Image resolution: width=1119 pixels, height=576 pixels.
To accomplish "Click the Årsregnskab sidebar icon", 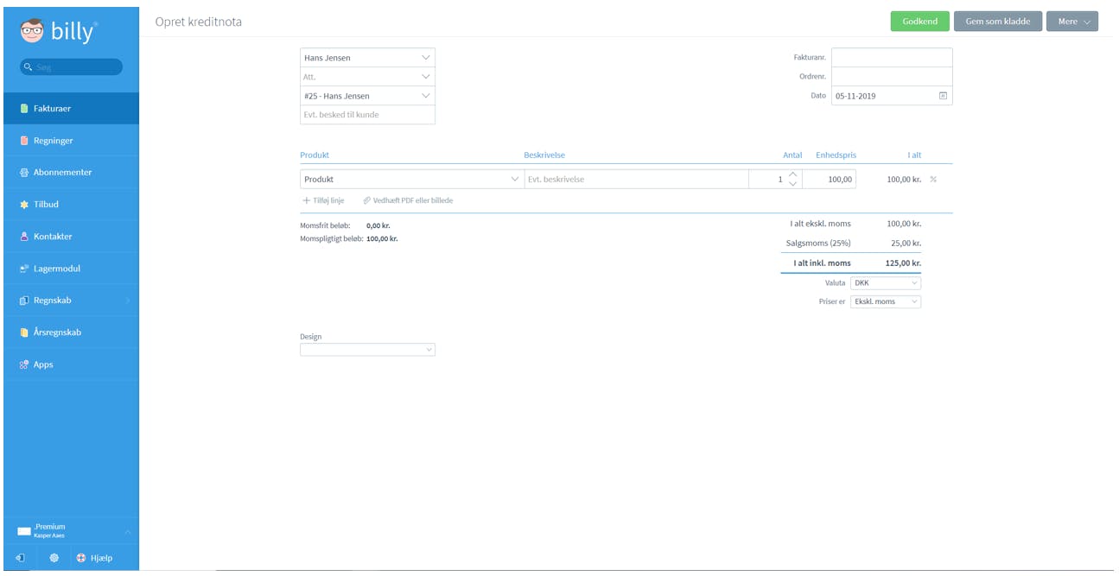I will [24, 332].
